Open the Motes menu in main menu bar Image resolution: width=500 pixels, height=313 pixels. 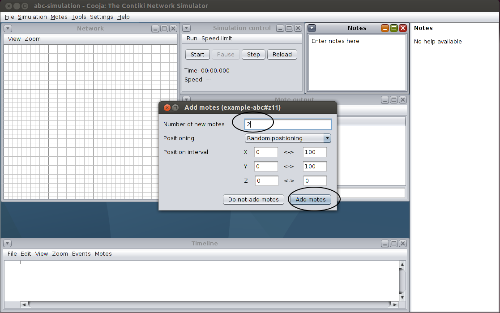pos(59,17)
